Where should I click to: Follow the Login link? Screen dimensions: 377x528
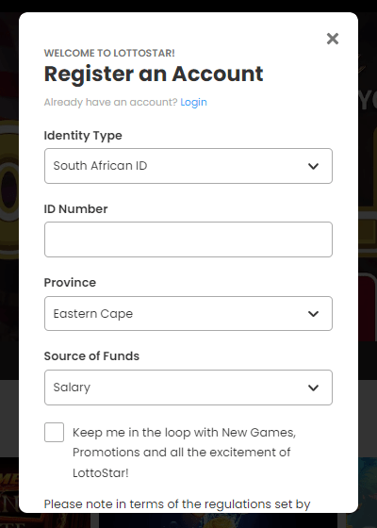pyautogui.click(x=193, y=102)
